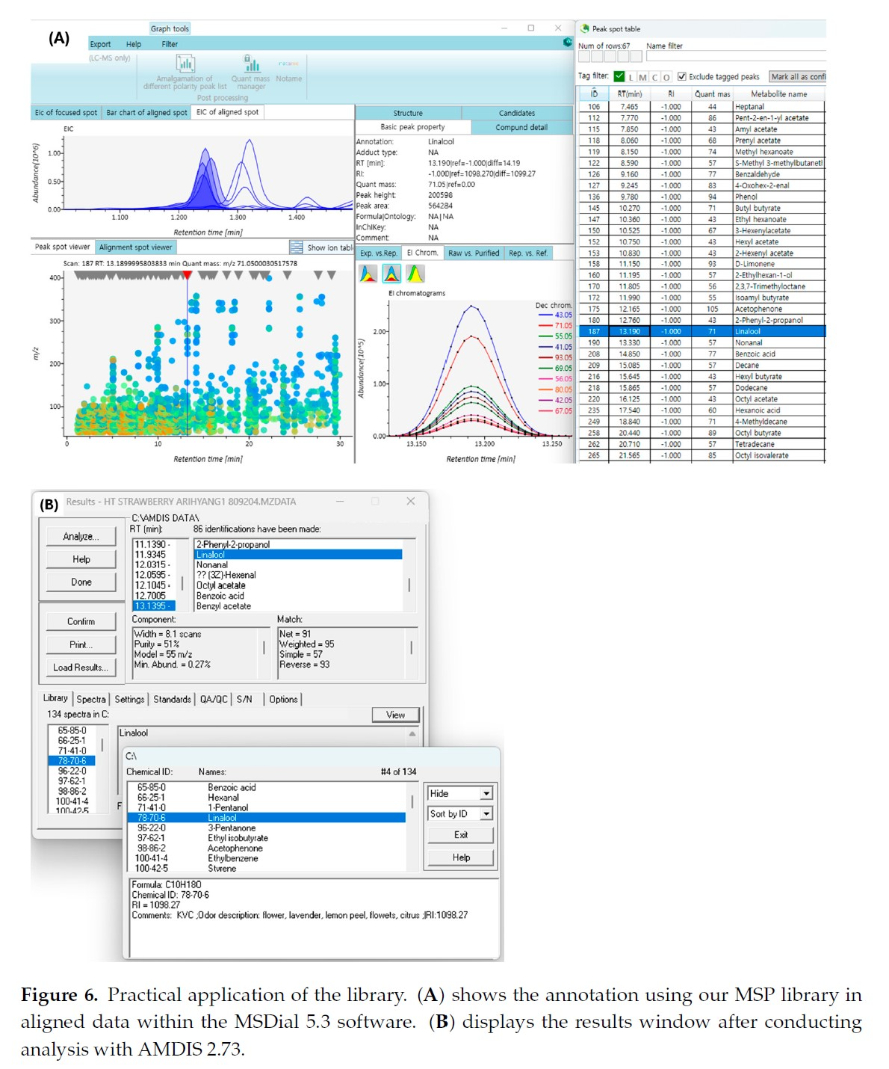The width and height of the screenshot is (889, 1069).
Task: Click the red focused-spot triangle marker
Action: click(187, 276)
